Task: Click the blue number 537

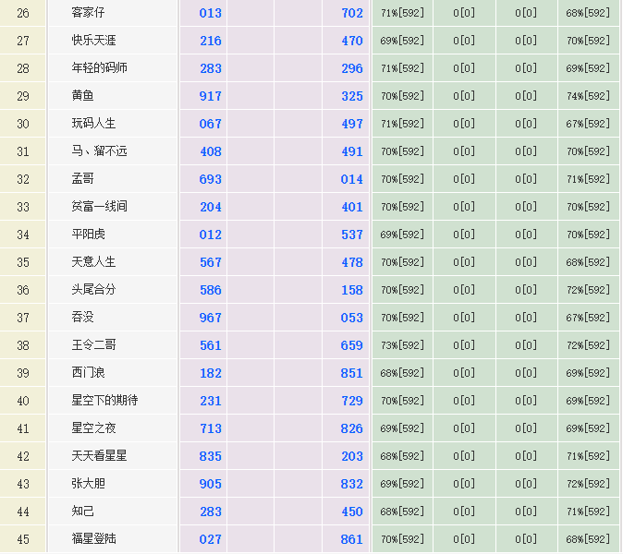Action: click(x=352, y=235)
